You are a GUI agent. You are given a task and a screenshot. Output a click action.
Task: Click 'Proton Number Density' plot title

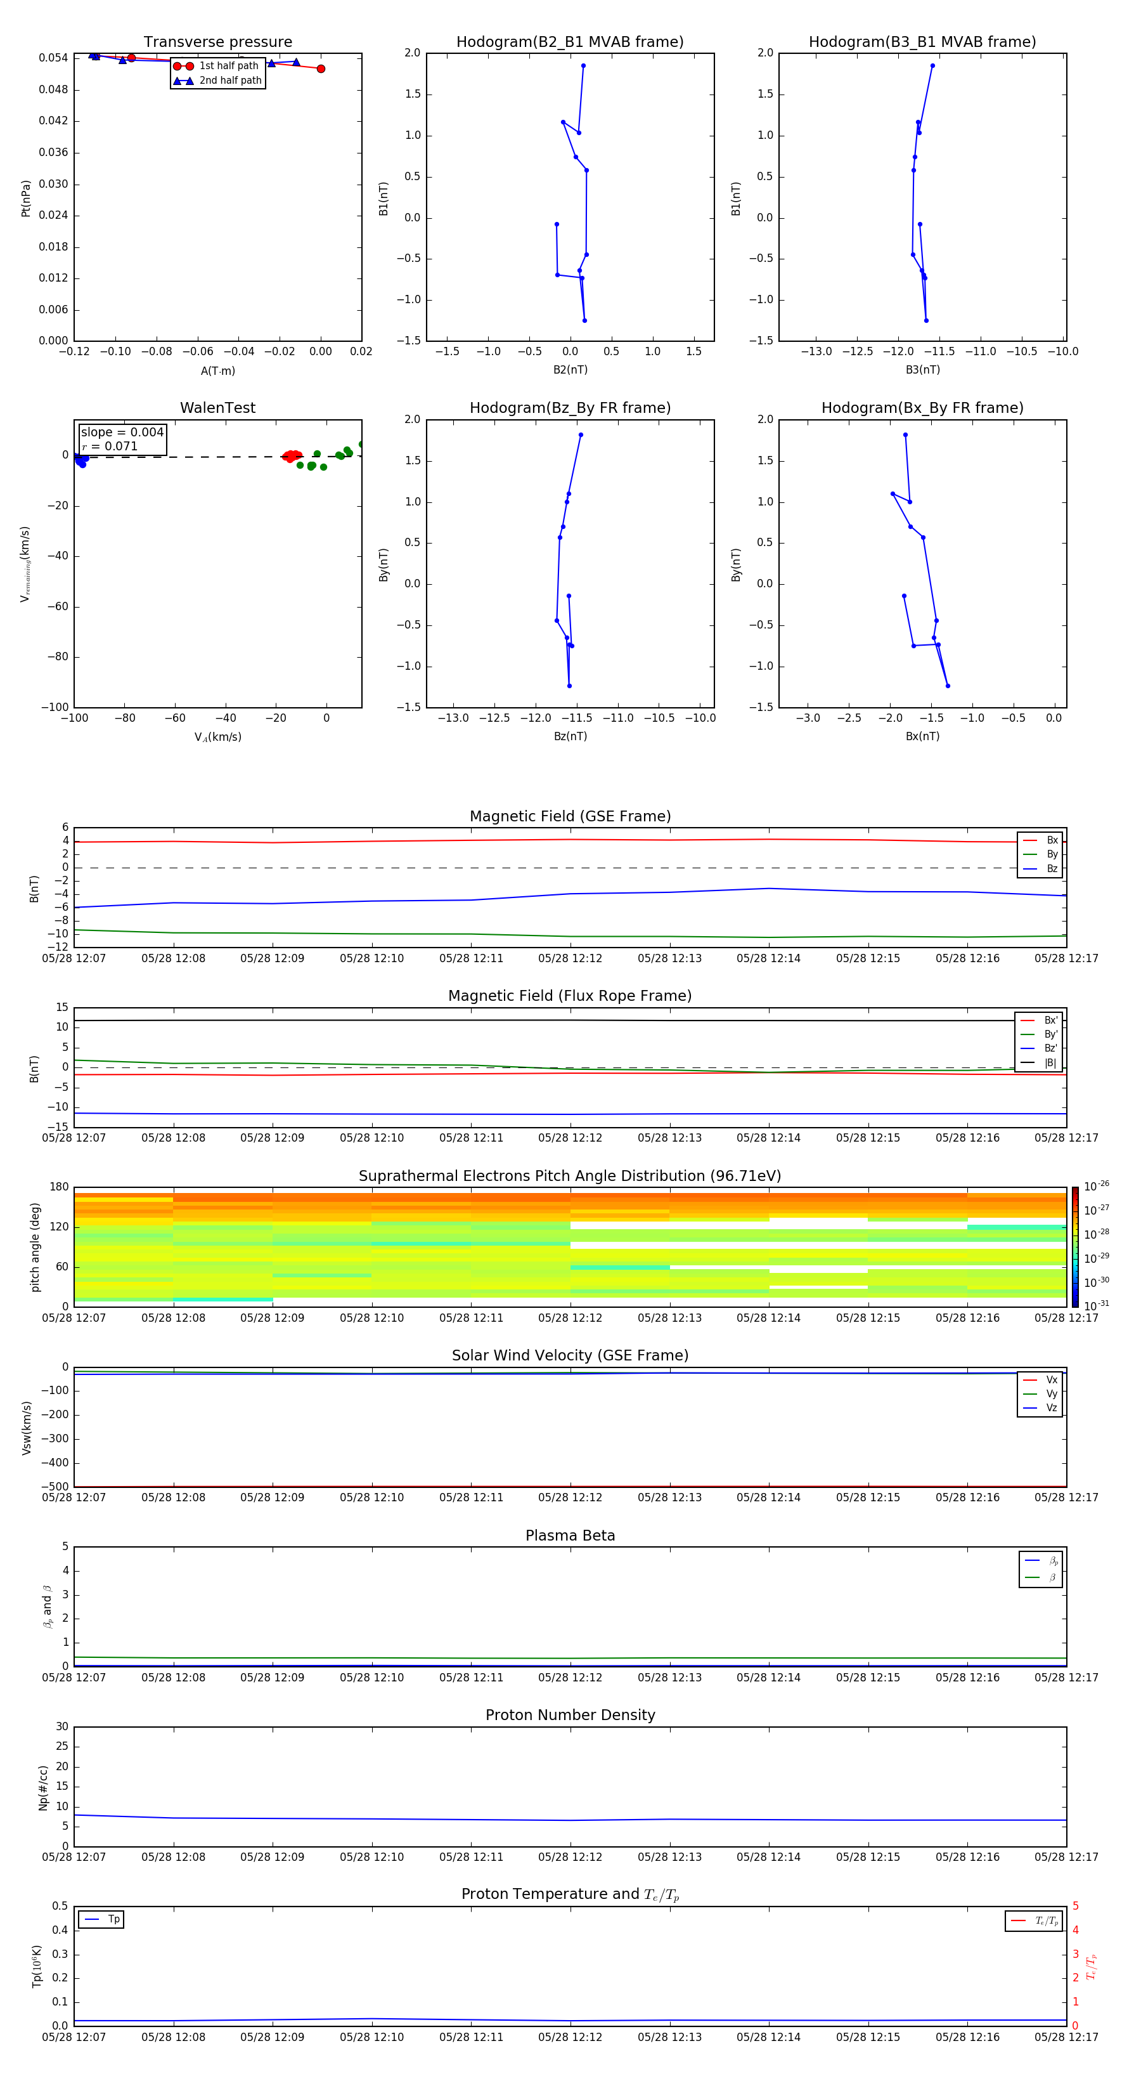(570, 1715)
